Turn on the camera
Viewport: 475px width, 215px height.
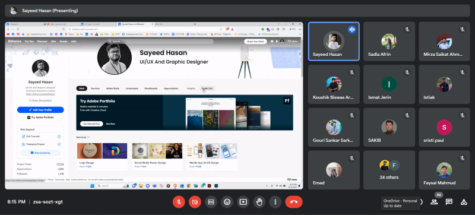[x=195, y=202]
